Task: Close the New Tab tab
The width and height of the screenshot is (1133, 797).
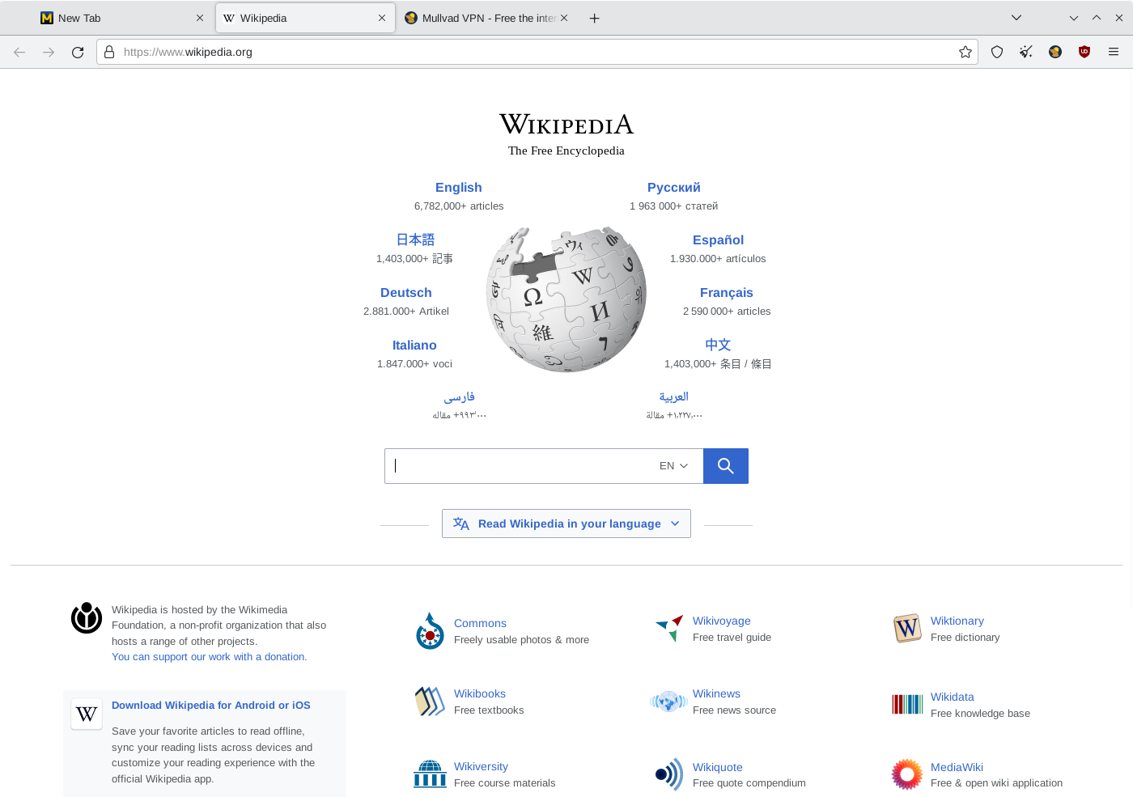Action: click(200, 18)
